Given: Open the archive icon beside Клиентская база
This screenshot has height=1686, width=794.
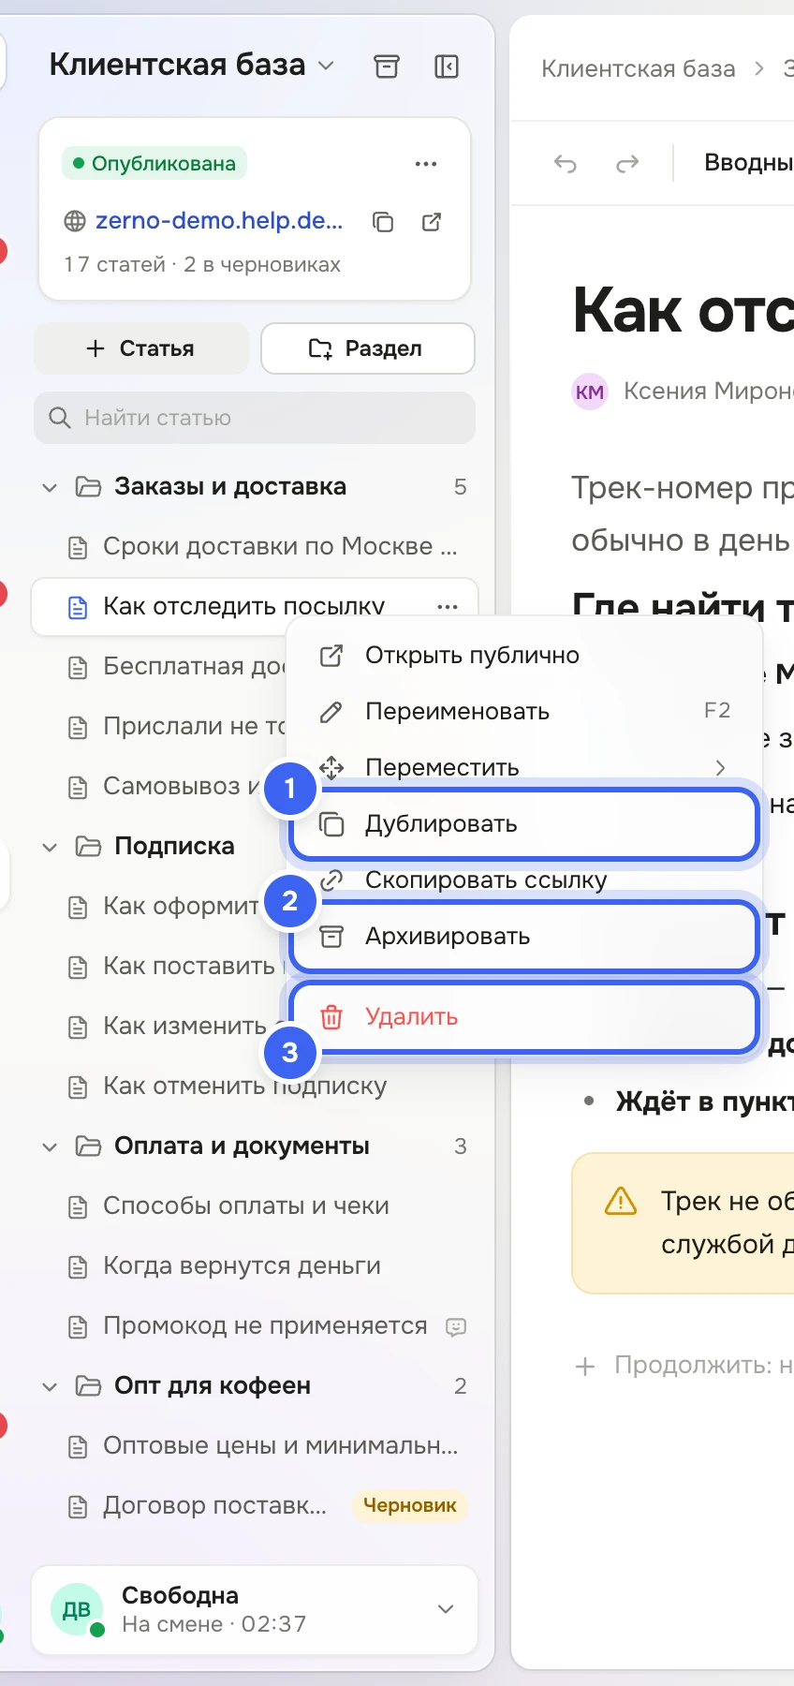Looking at the screenshot, I should tap(386, 67).
